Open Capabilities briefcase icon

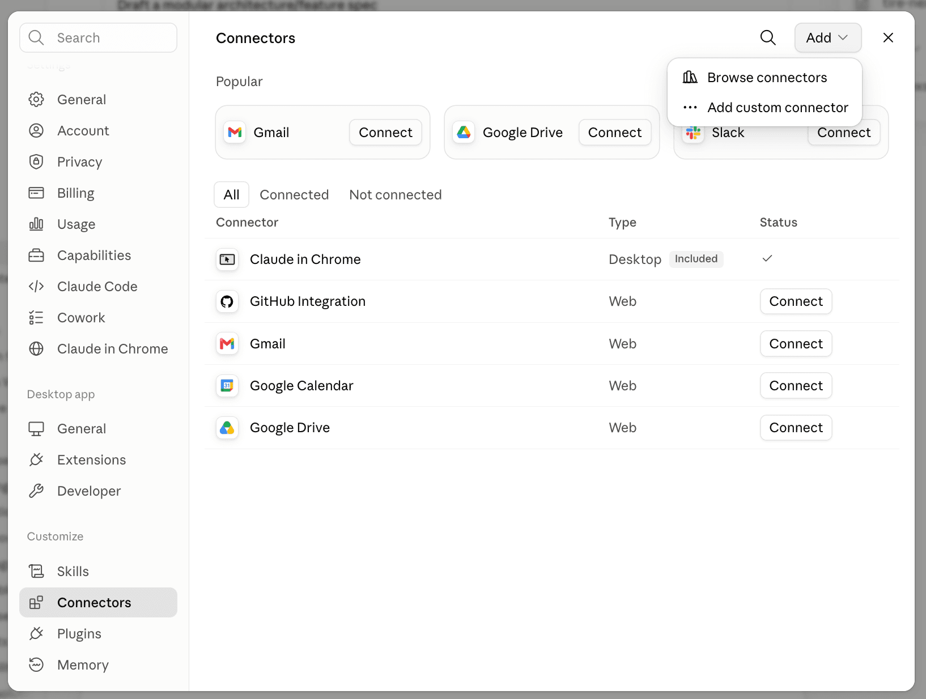pyautogui.click(x=36, y=255)
